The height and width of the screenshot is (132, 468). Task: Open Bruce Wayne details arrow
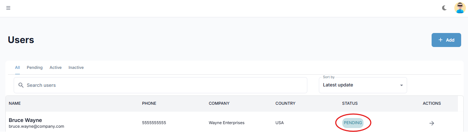[432, 123]
